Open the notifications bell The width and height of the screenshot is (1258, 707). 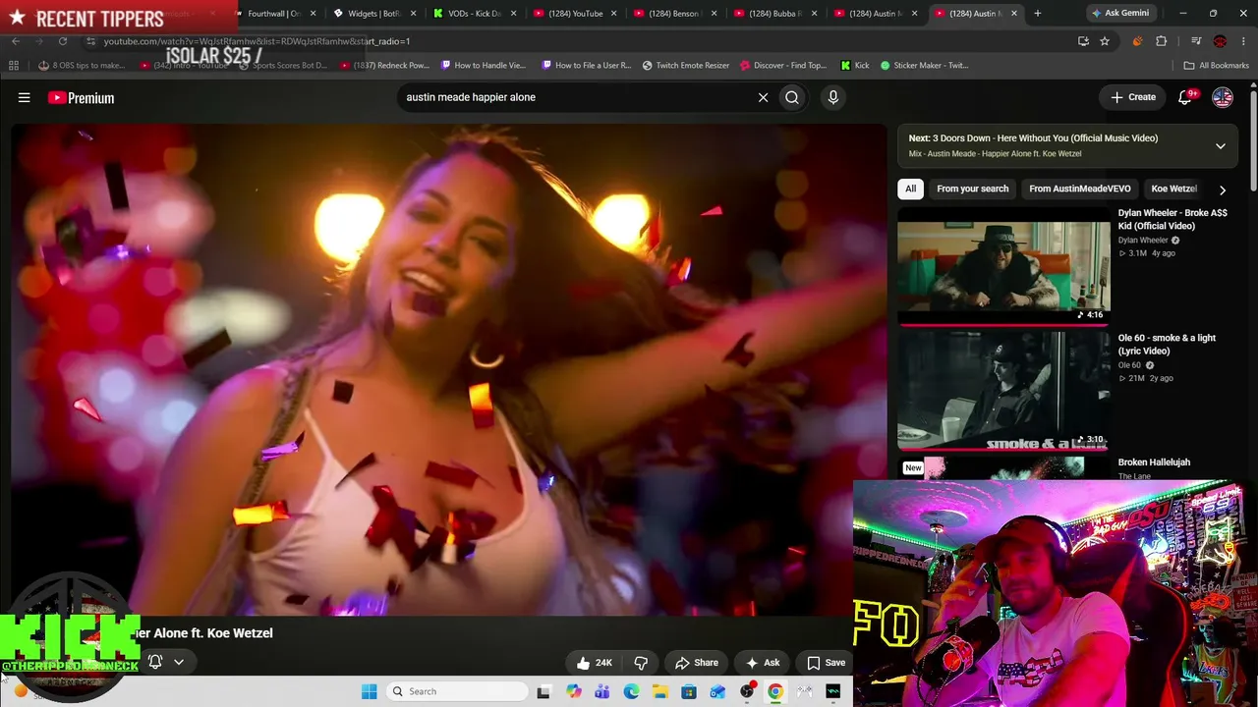tap(1185, 97)
